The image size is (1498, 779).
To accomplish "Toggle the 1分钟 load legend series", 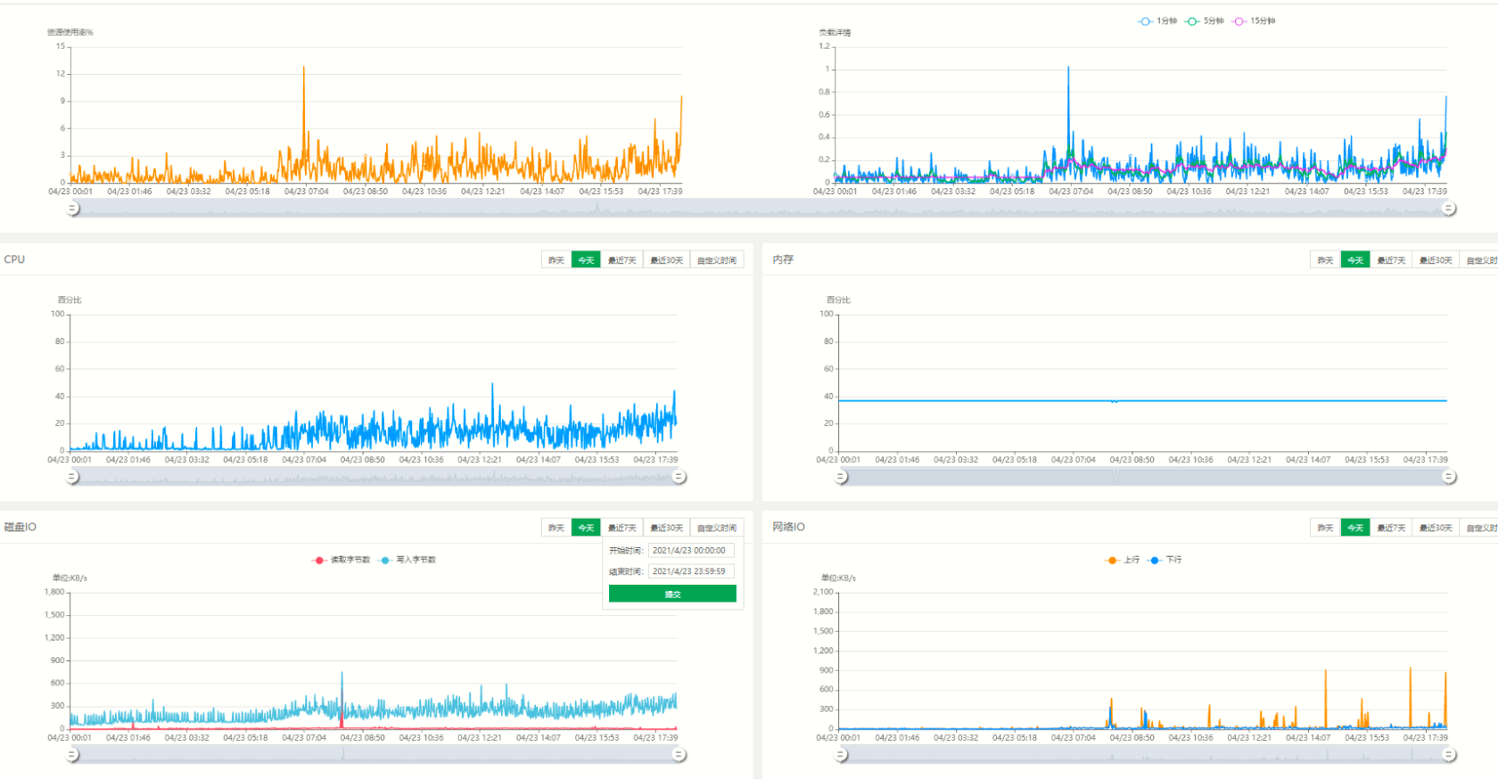I will tap(1157, 20).
